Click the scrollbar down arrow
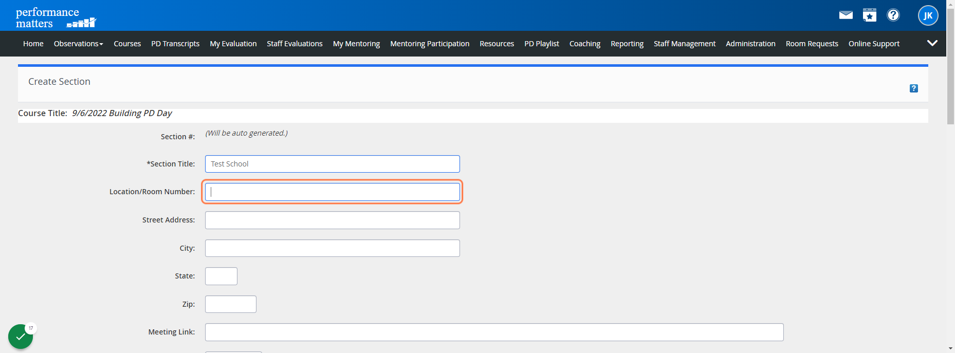Image resolution: width=955 pixels, height=353 pixels. 950,348
